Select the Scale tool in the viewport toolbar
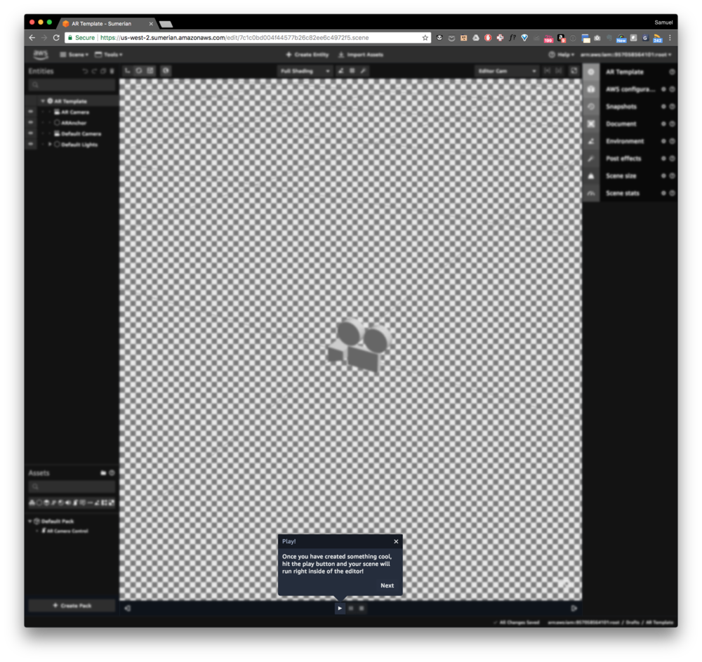Image resolution: width=702 pixels, height=662 pixels. click(x=149, y=71)
